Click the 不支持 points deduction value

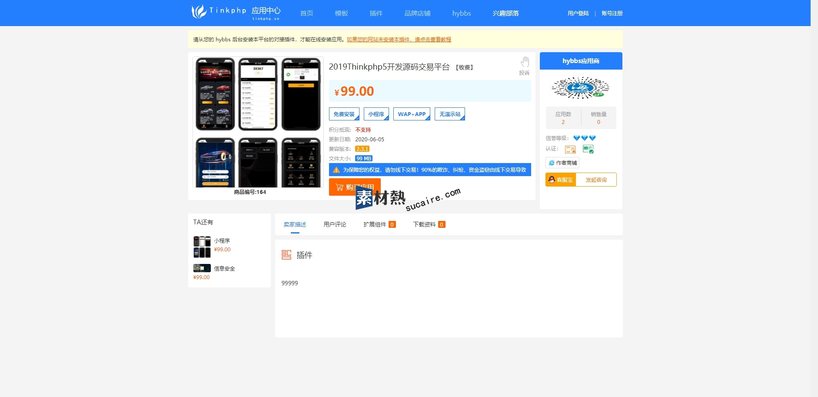(x=363, y=130)
